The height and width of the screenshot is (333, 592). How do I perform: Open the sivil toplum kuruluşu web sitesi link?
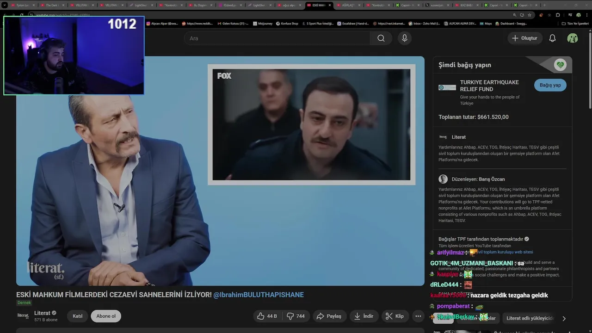click(x=505, y=252)
